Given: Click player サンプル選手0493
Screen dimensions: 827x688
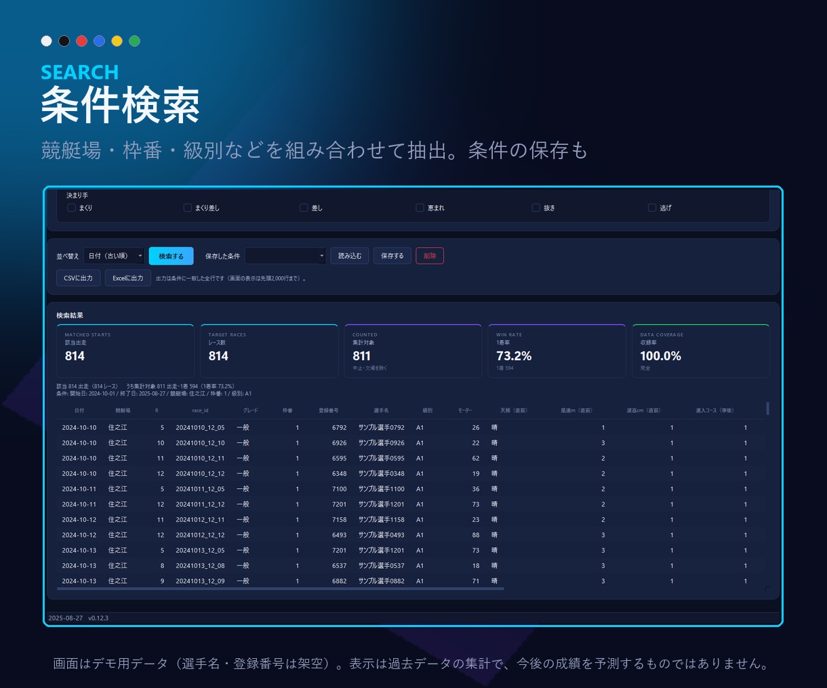Looking at the screenshot, I should pos(382,535).
